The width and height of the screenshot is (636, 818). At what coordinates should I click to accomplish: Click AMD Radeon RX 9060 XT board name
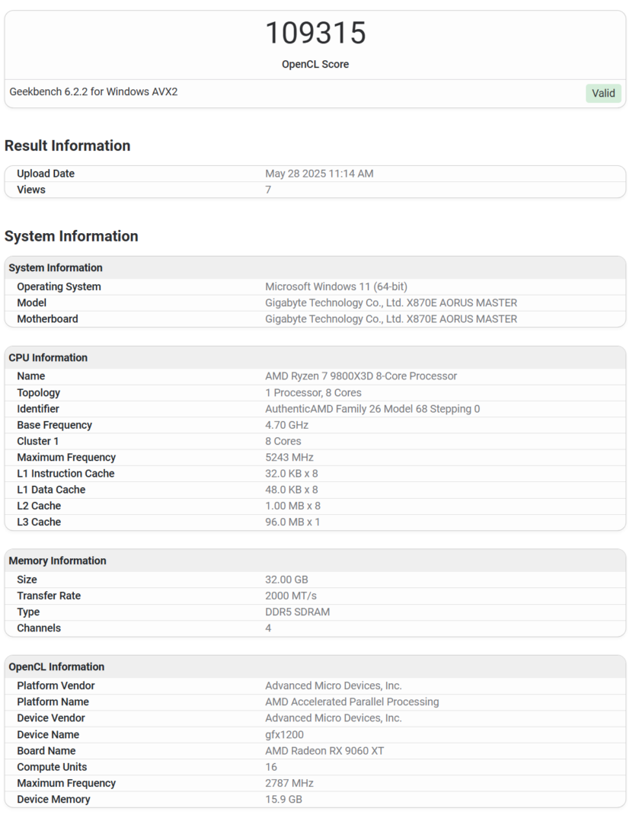324,751
